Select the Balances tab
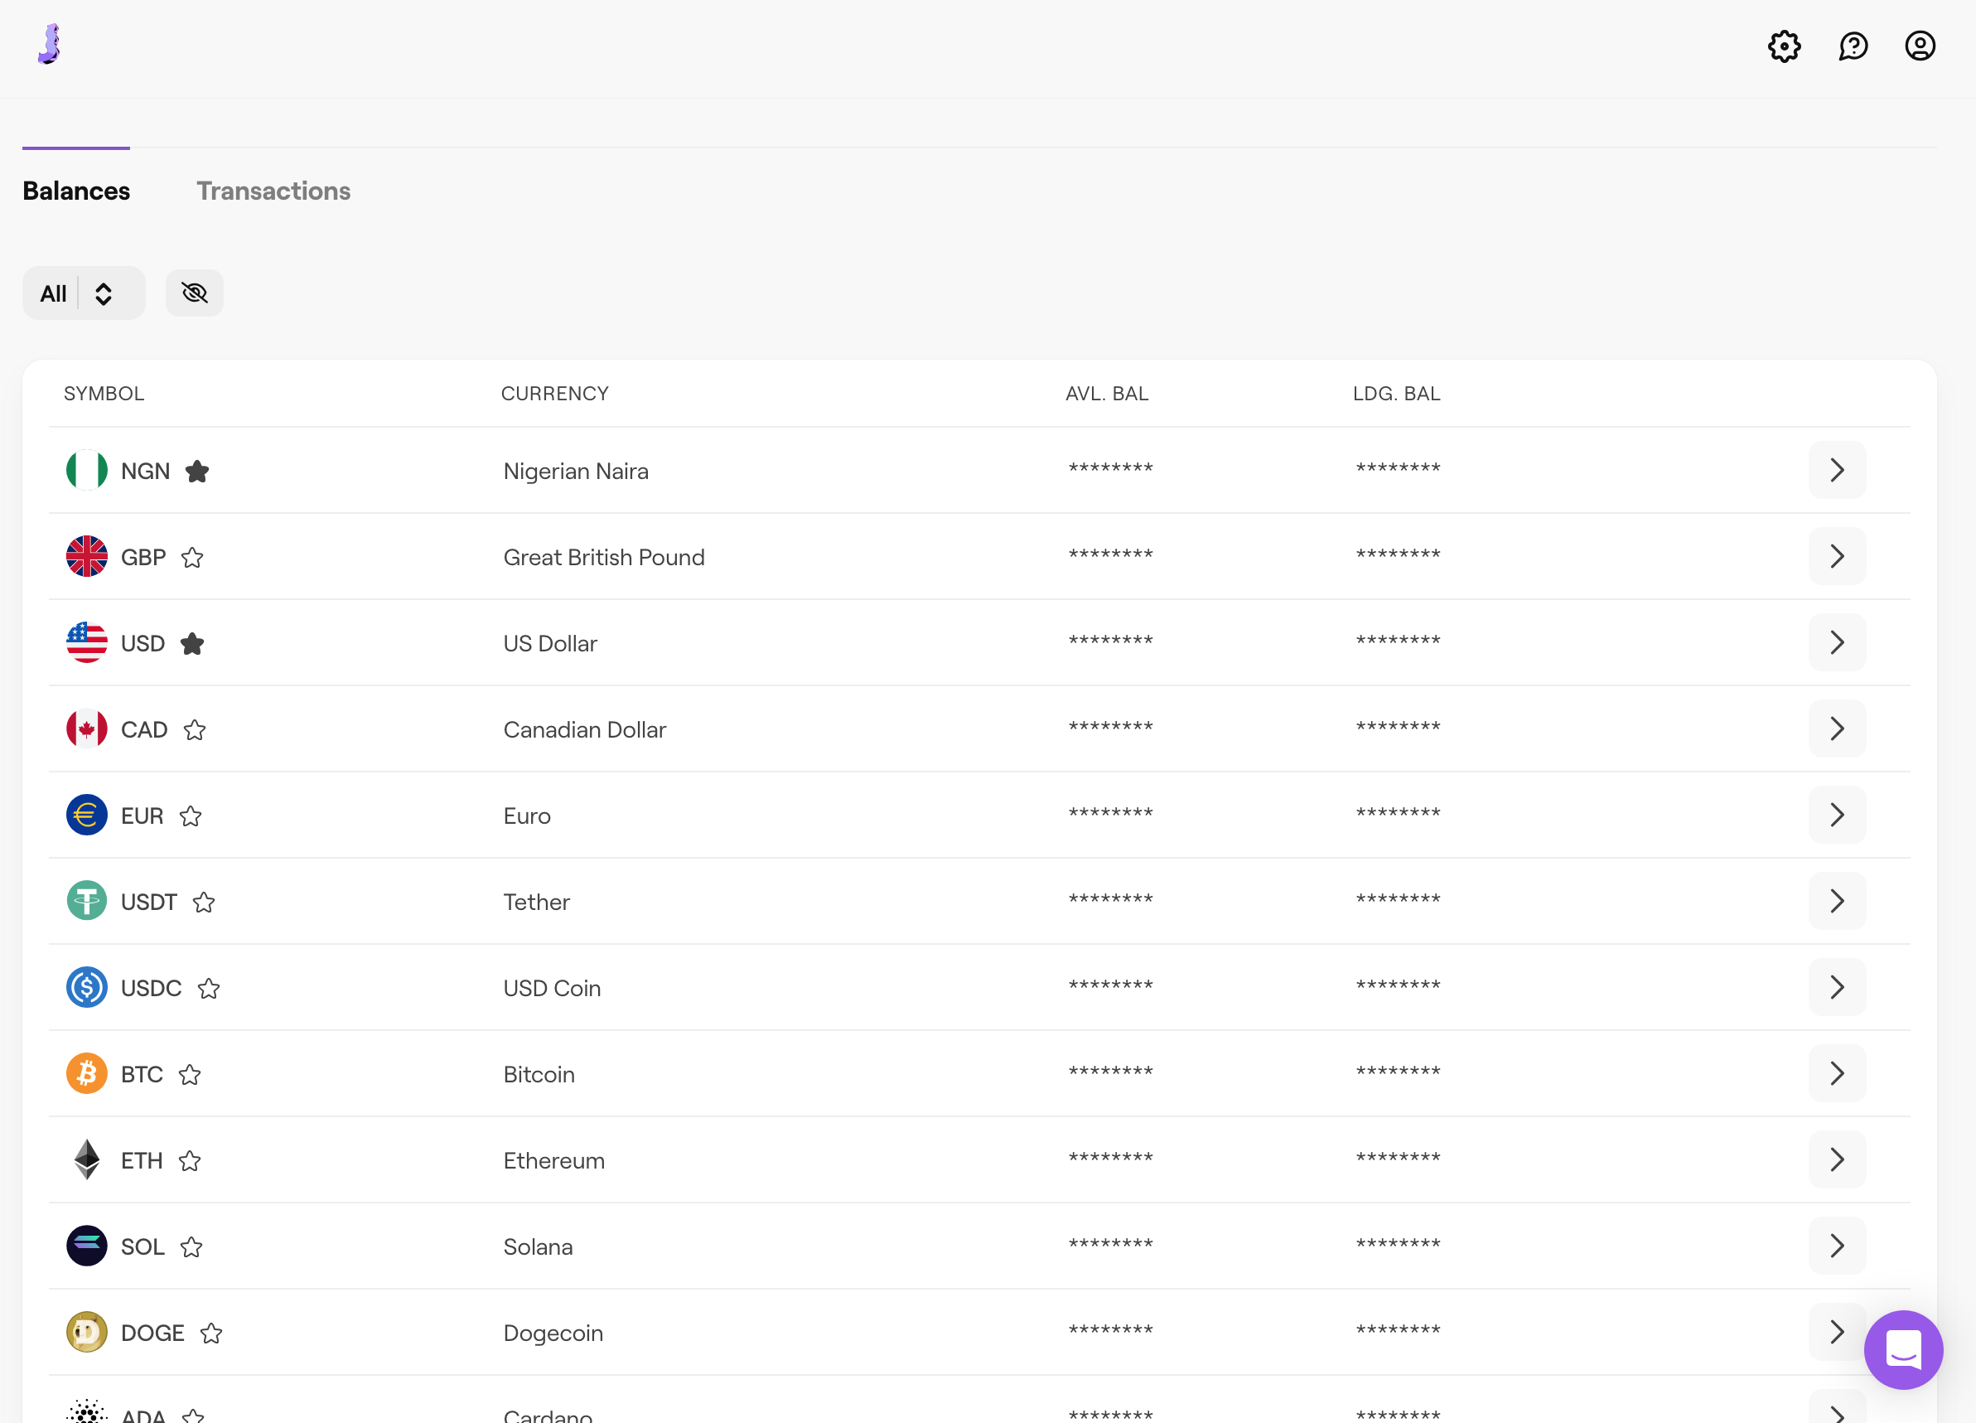This screenshot has width=1976, height=1423. (x=75, y=191)
